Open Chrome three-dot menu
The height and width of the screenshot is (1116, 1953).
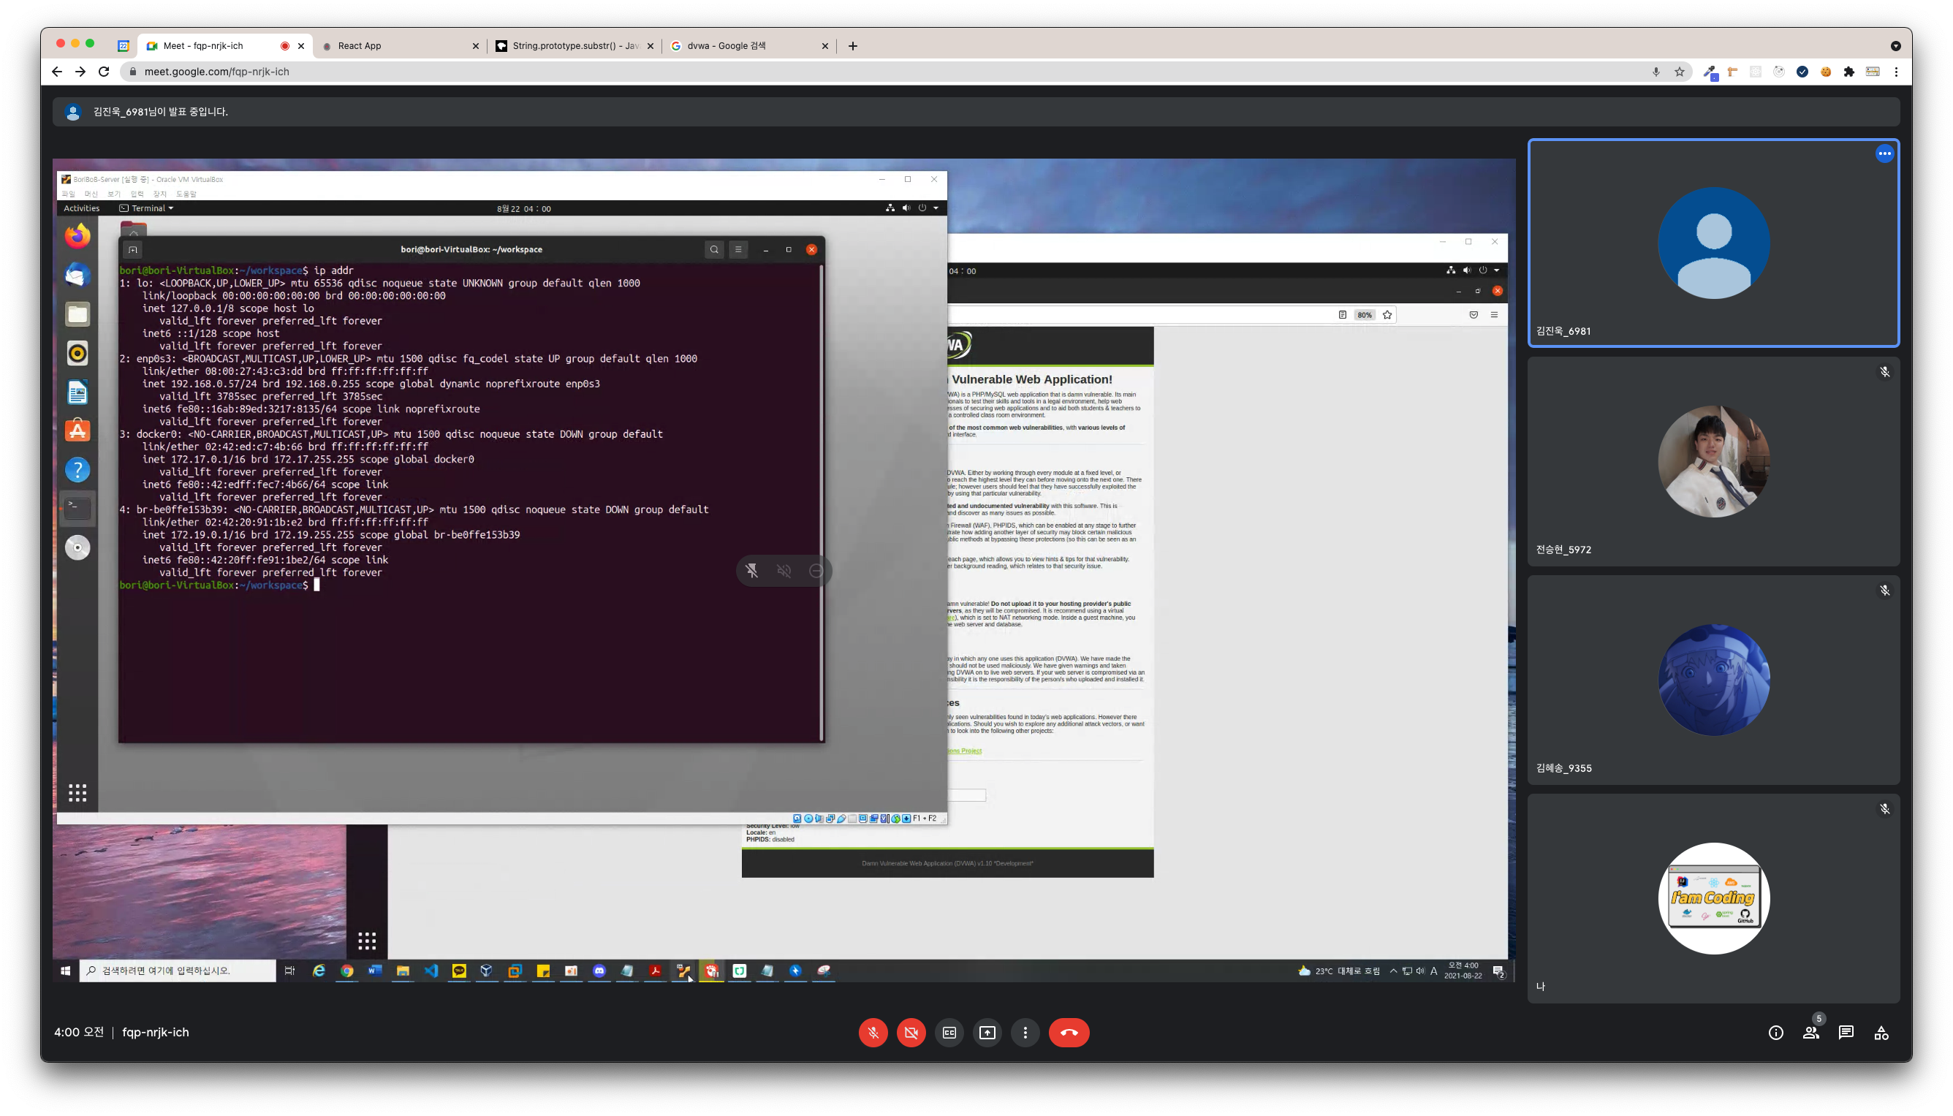[x=1895, y=72]
